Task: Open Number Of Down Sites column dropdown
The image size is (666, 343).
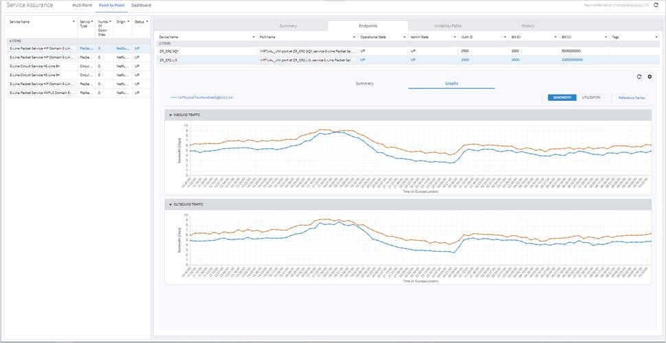Action: click(x=111, y=21)
